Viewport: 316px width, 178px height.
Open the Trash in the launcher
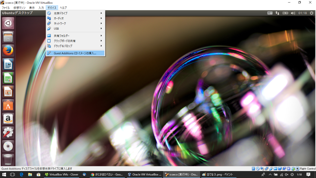point(8,160)
